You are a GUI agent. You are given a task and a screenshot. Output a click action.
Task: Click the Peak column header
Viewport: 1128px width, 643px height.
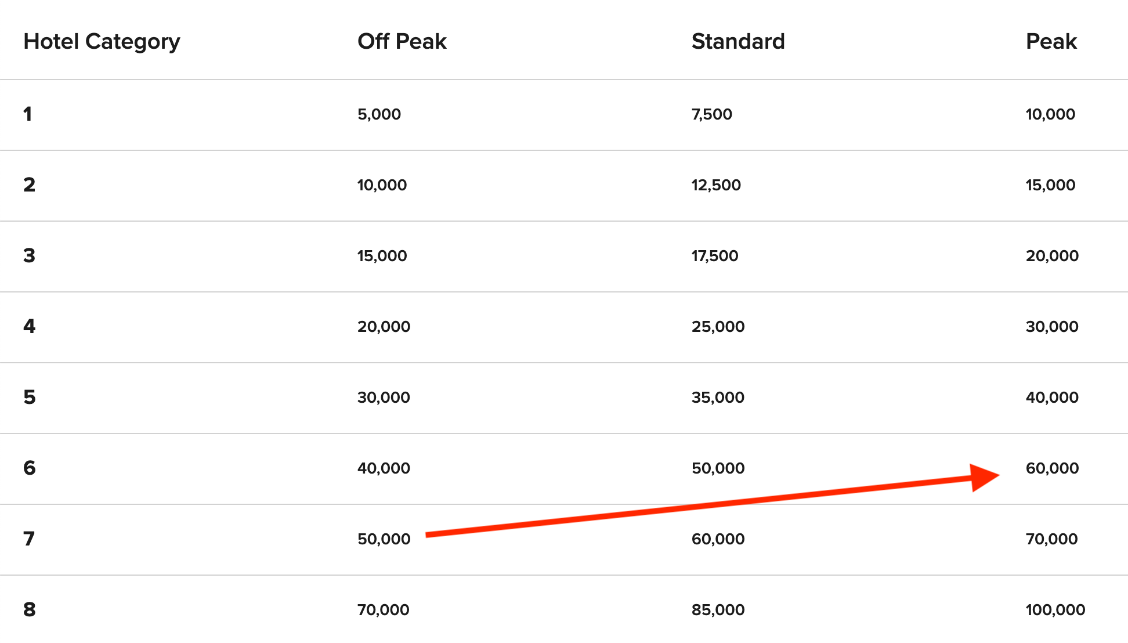[x=1051, y=42]
